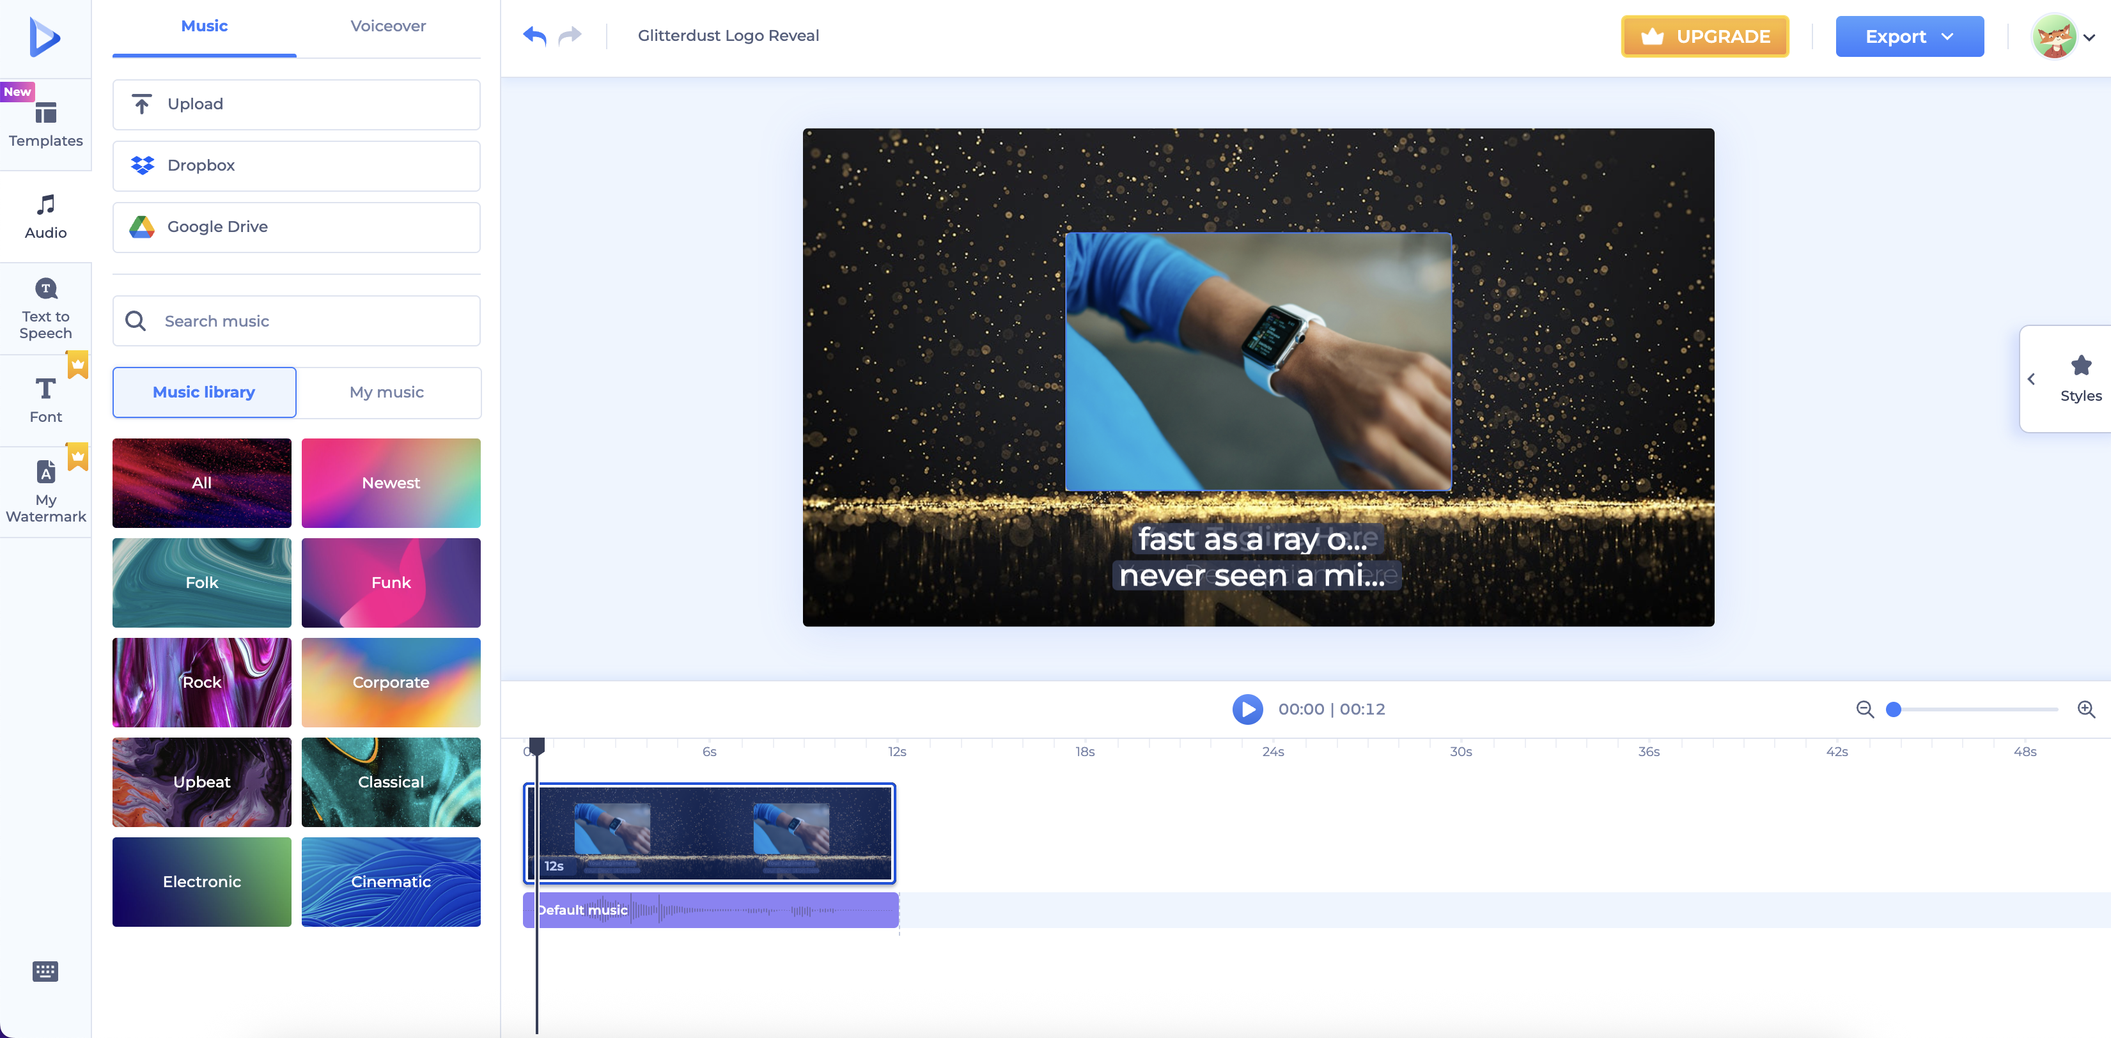Viewport: 2111px width, 1038px height.
Task: Open the Text to Speech tool
Action: tap(46, 307)
